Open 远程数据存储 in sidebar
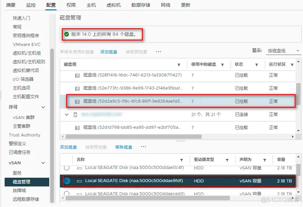 coord(26,199)
